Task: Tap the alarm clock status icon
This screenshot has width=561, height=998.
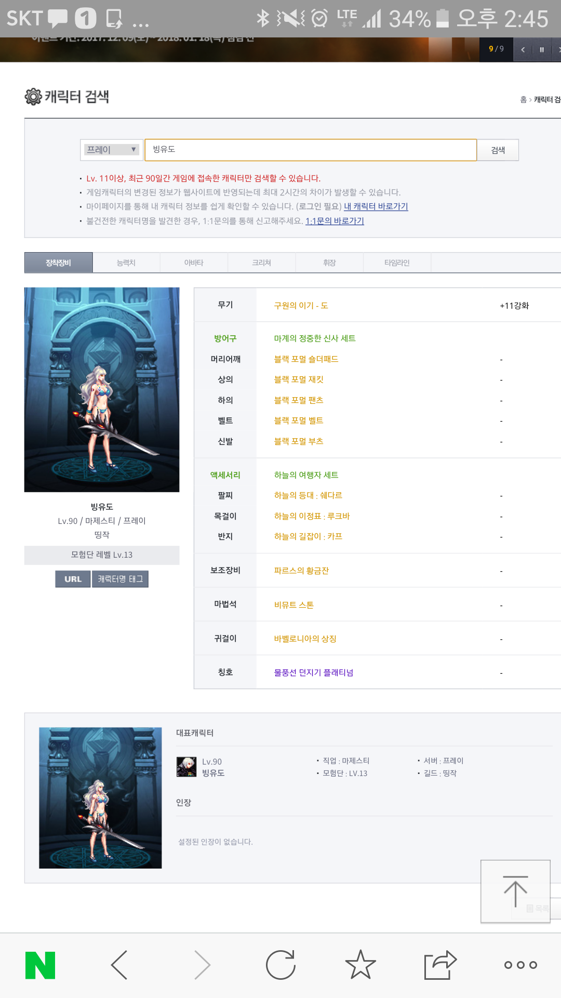Action: (x=319, y=18)
